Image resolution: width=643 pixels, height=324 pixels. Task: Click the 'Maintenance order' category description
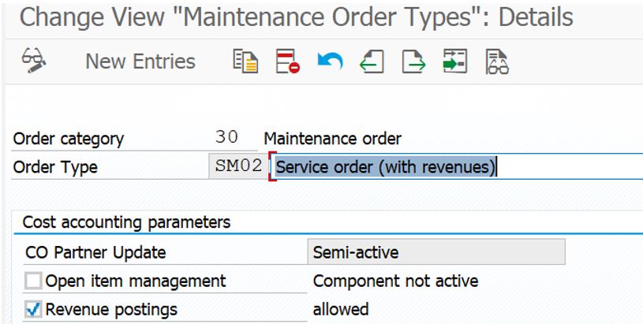(x=333, y=139)
